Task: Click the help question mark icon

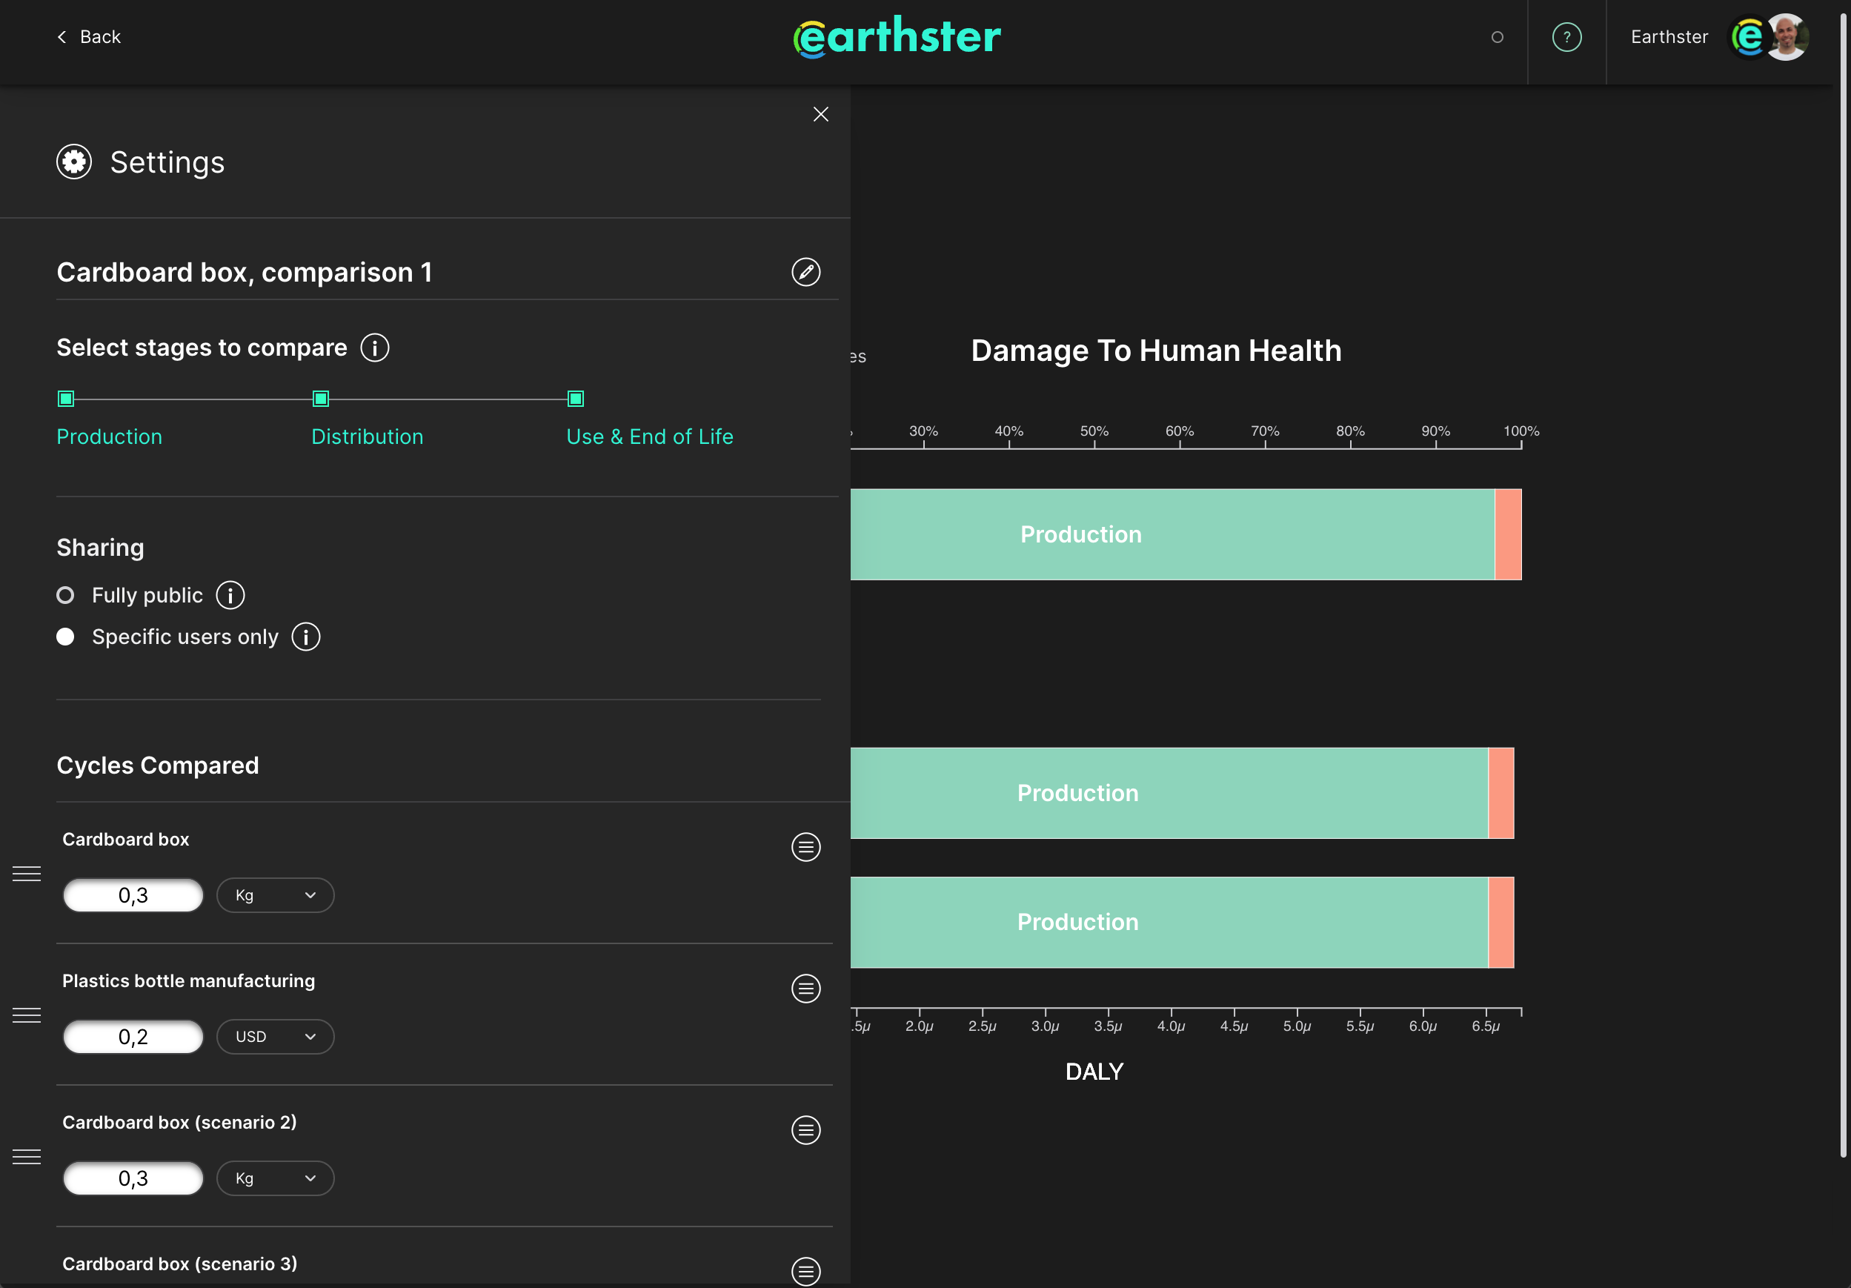Action: tap(1565, 36)
